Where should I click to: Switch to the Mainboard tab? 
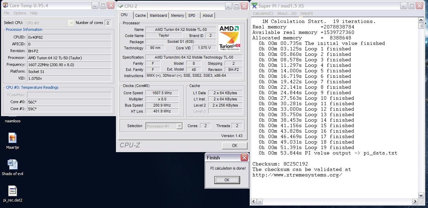158,15
